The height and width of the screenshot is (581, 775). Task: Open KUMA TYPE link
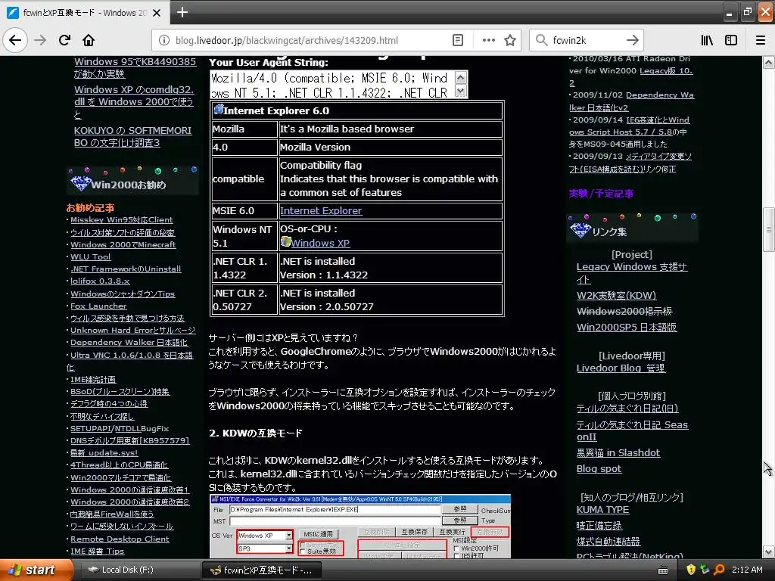pyautogui.click(x=602, y=509)
